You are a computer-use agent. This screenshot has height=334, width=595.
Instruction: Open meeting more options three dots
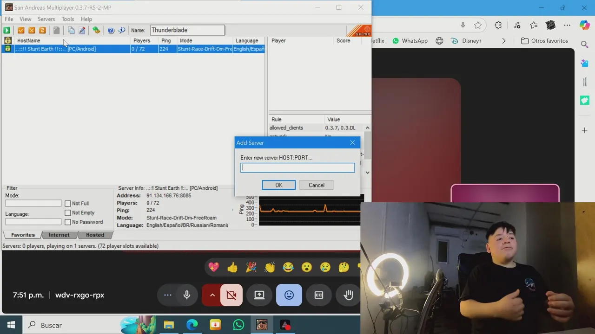point(168,295)
